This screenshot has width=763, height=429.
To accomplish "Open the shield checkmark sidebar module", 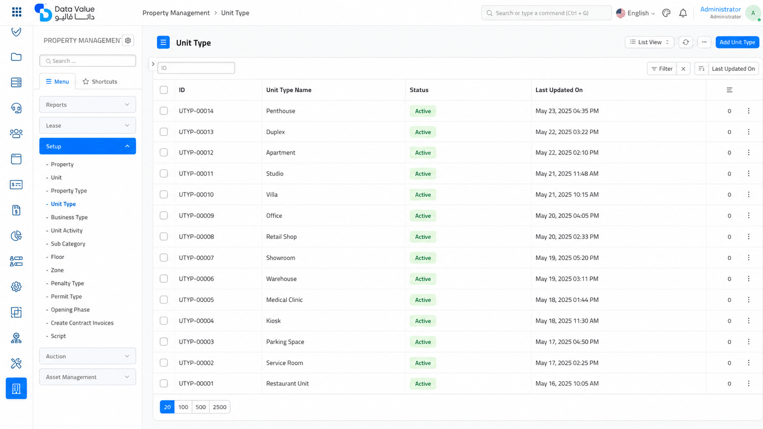I will pyautogui.click(x=16, y=31).
